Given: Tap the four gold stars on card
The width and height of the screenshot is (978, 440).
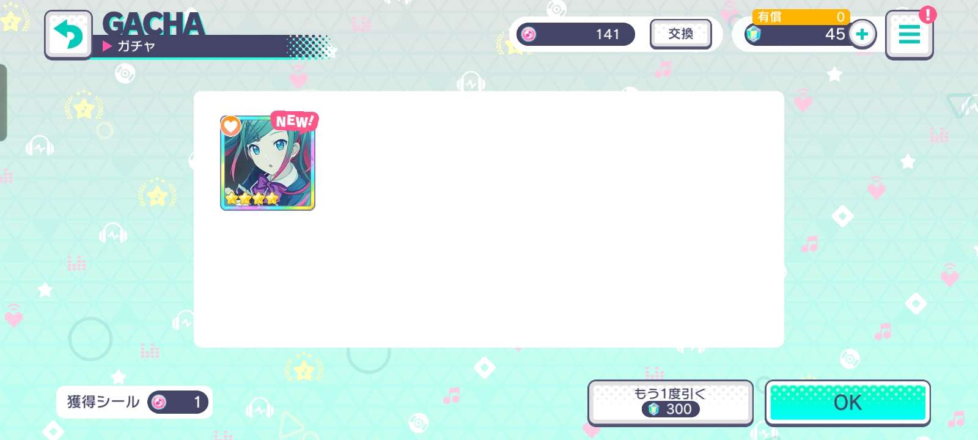Looking at the screenshot, I should click(251, 199).
